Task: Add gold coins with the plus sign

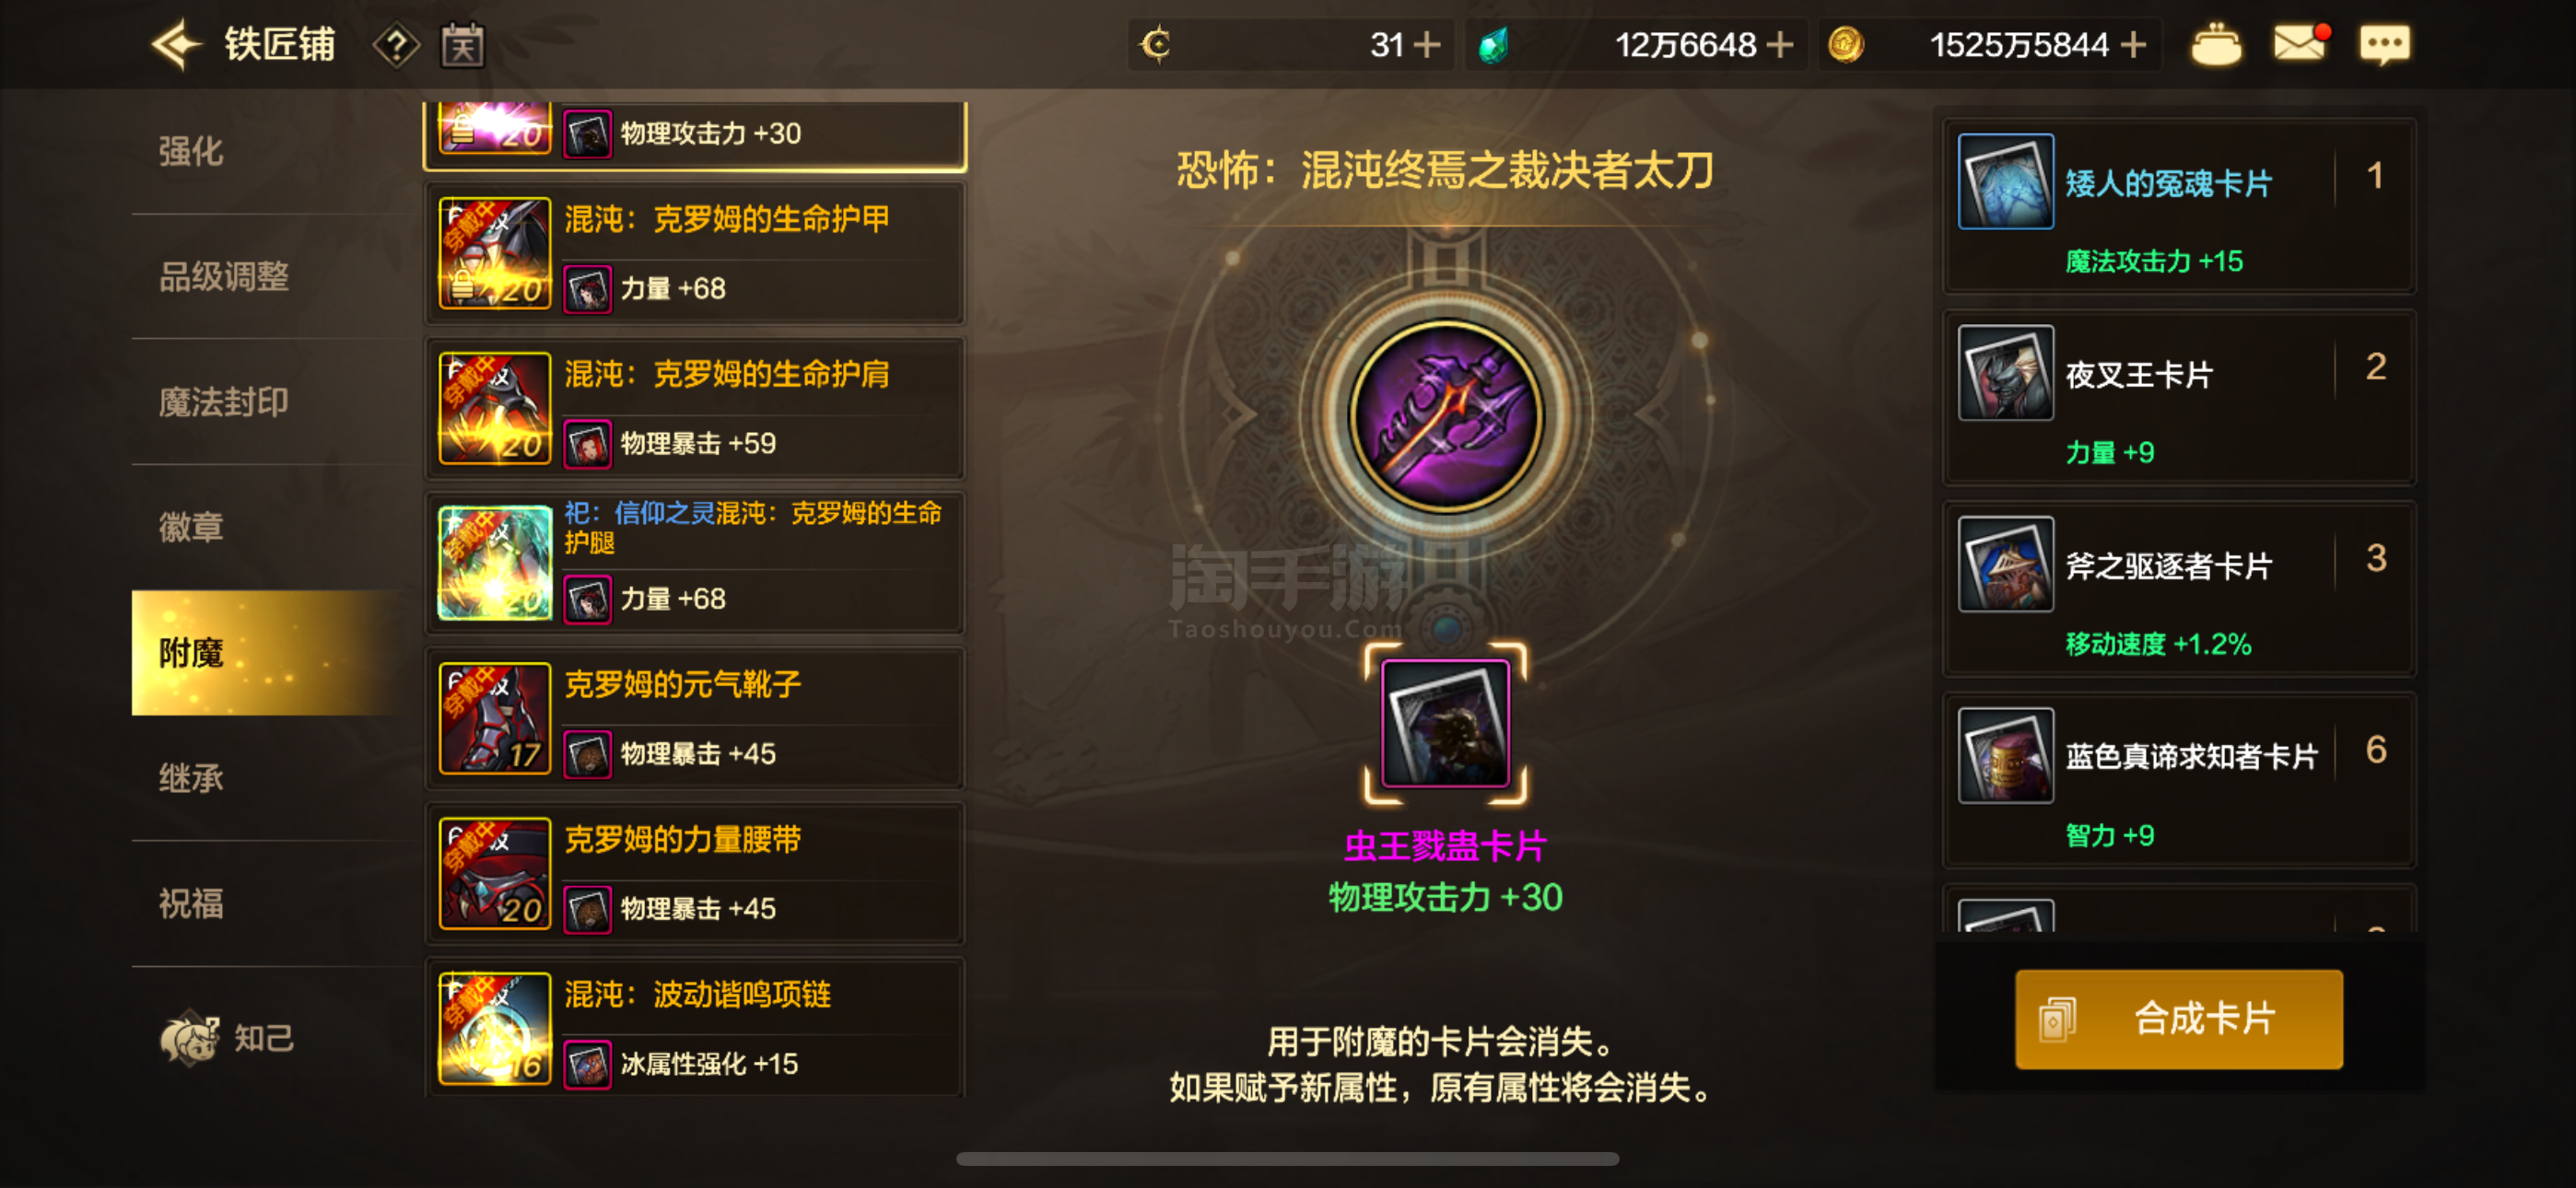Action: click(x=2133, y=45)
